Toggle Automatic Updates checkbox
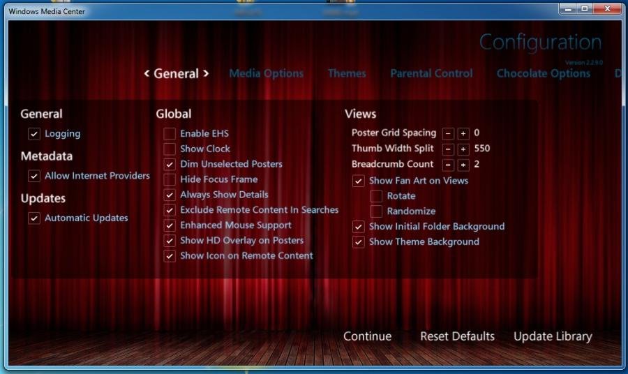 pos(34,218)
